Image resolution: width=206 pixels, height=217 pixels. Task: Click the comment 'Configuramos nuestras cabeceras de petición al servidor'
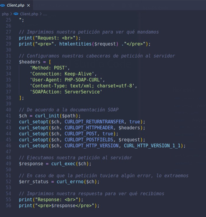point(97,56)
